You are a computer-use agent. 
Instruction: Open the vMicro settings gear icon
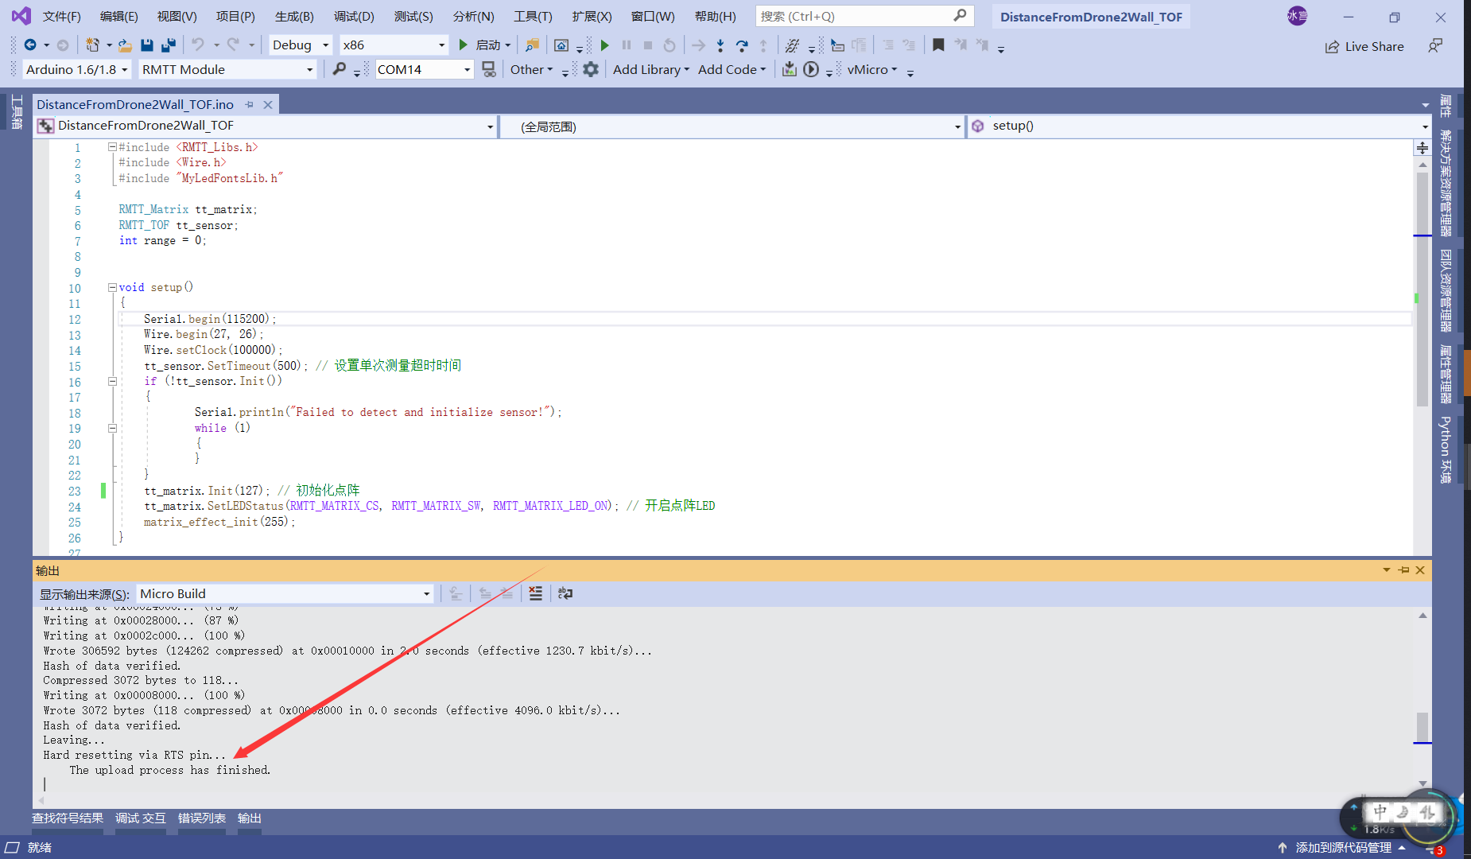coord(590,69)
